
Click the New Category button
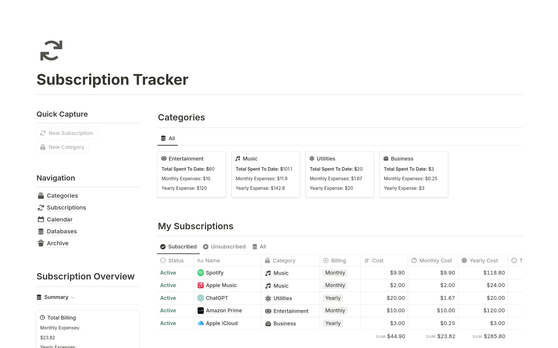[x=62, y=147]
